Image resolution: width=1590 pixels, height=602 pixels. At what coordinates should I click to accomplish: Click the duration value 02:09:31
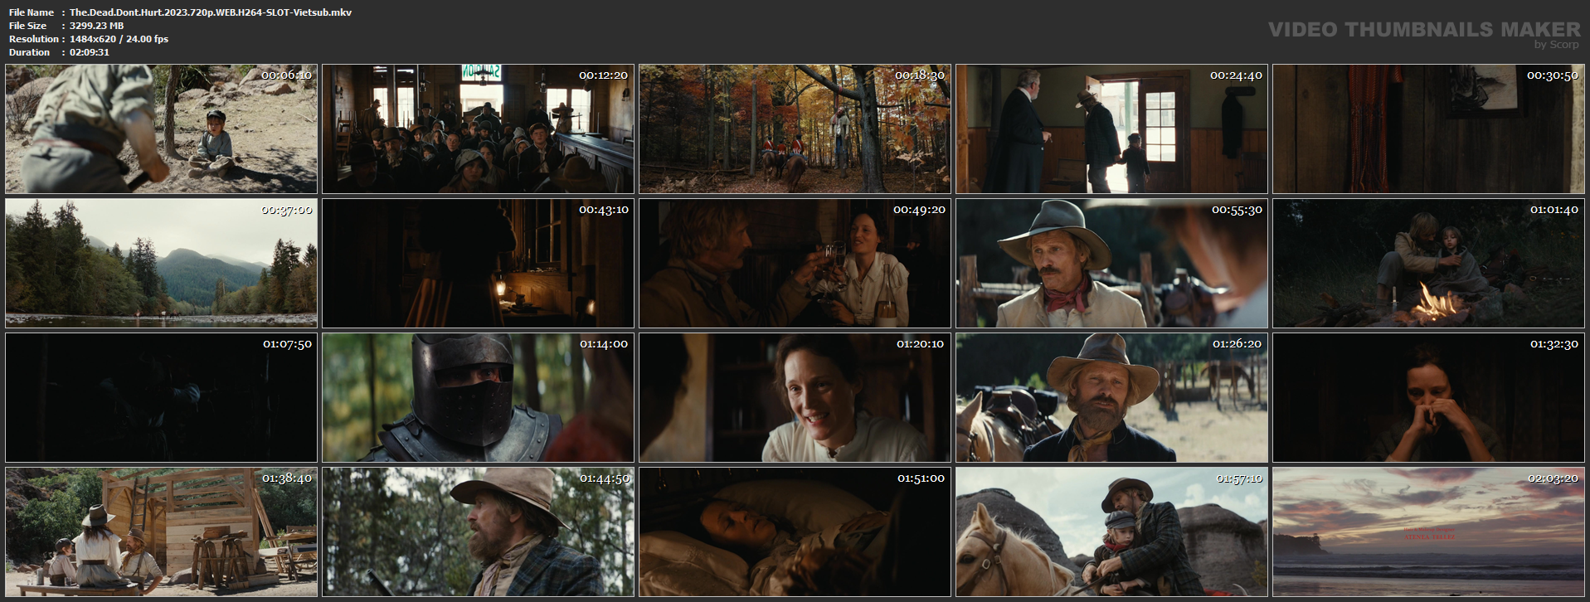[x=90, y=52]
